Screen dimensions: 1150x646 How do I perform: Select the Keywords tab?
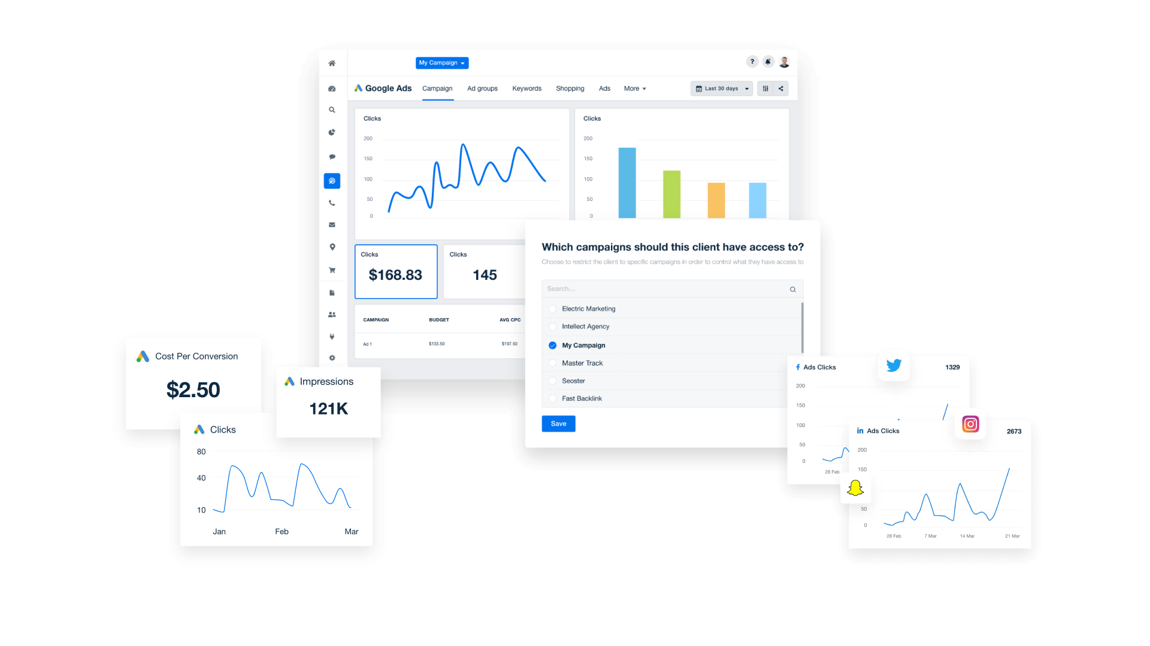526,89
